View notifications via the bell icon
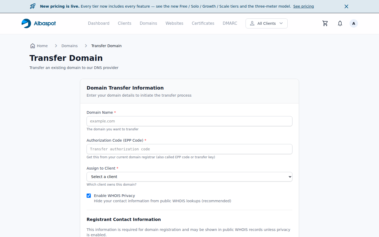 [x=340, y=23]
